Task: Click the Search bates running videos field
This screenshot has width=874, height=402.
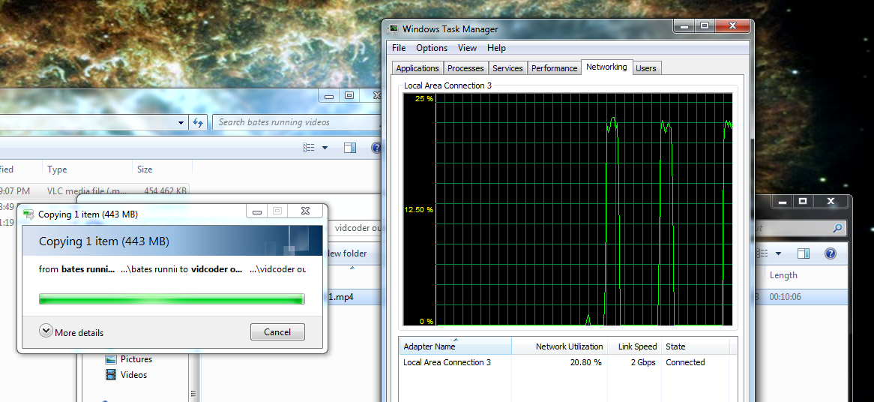Action: pos(298,122)
